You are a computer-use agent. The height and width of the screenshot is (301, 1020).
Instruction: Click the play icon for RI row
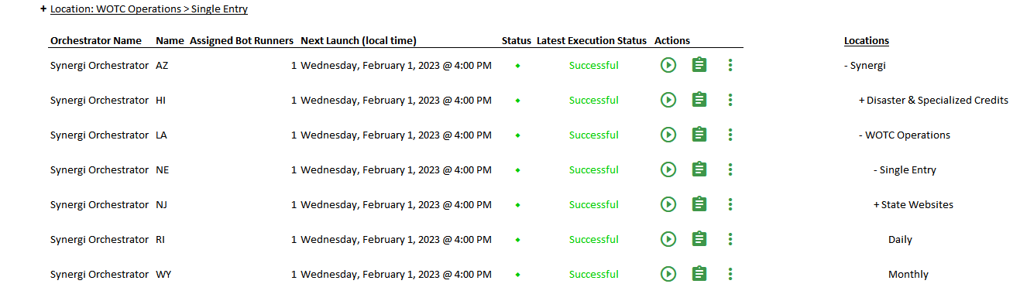668,239
